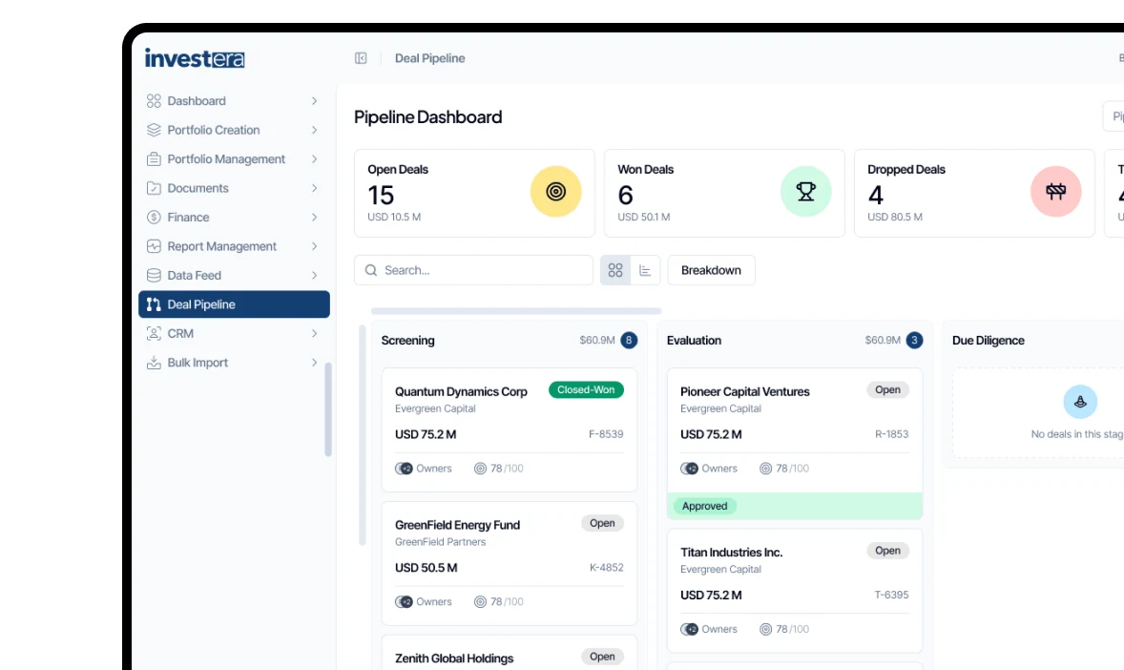Click Pioneer Capital Ventures owners avatar

click(x=689, y=469)
